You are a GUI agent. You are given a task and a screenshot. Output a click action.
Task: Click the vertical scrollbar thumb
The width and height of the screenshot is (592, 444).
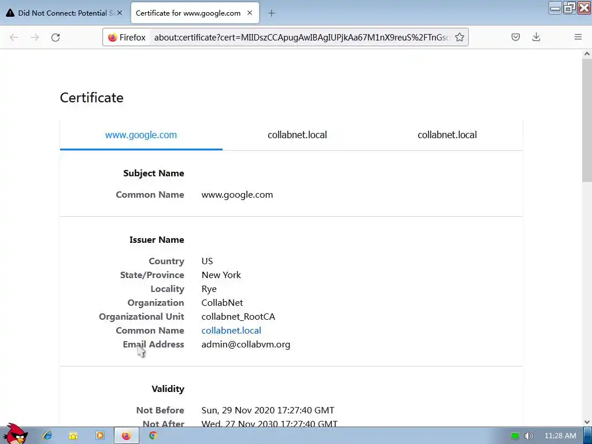click(587, 120)
